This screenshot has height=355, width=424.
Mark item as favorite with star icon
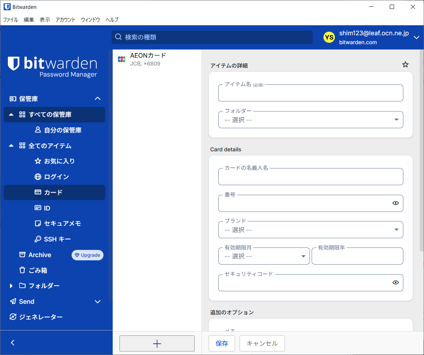coord(405,64)
